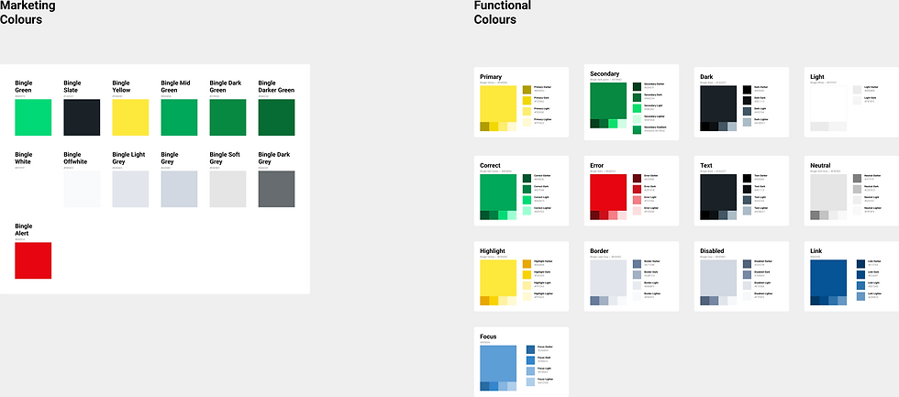The image size is (899, 397).
Task: Pick the large blue Link swatch
Action: point(828,278)
